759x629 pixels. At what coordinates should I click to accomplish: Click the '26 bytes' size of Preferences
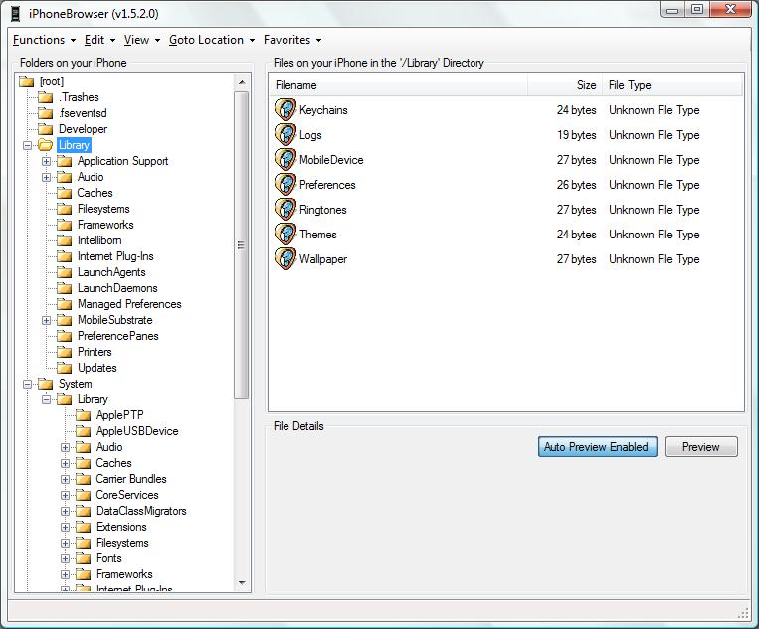577,185
